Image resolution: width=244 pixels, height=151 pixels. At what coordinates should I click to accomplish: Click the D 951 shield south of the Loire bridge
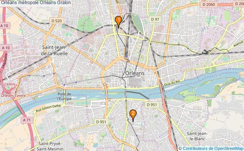[x=152, y=105]
